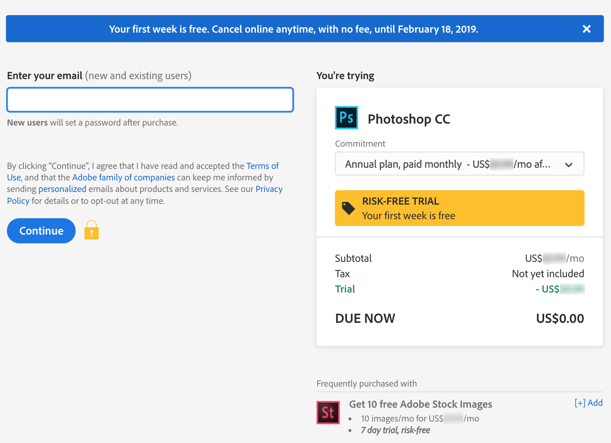Image resolution: width=611 pixels, height=443 pixels.
Task: Click the 'US$0.00' total amount
Action: click(x=560, y=318)
